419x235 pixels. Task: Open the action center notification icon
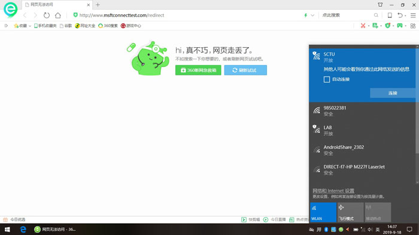point(409,230)
